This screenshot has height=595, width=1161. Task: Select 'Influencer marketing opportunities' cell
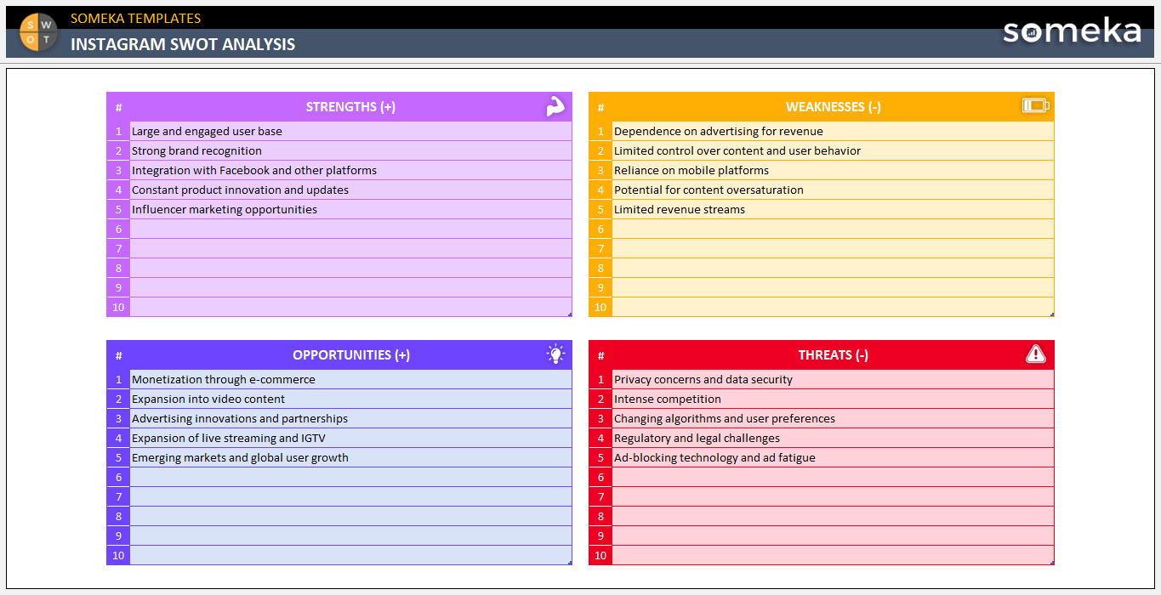pyautogui.click(x=350, y=210)
